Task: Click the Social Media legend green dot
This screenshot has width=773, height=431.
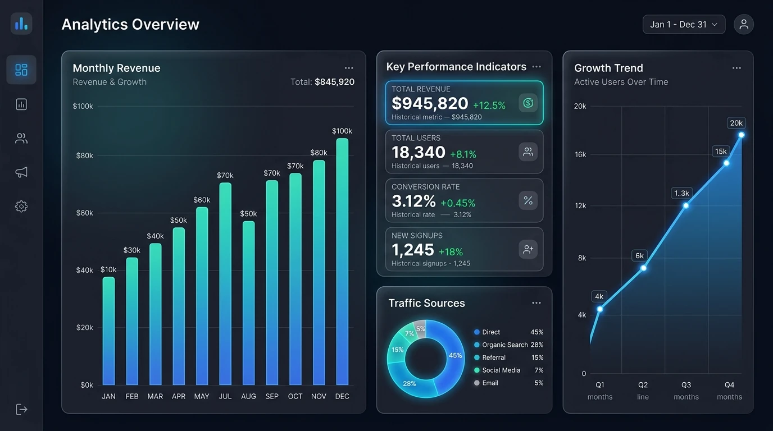Action: 477,370
